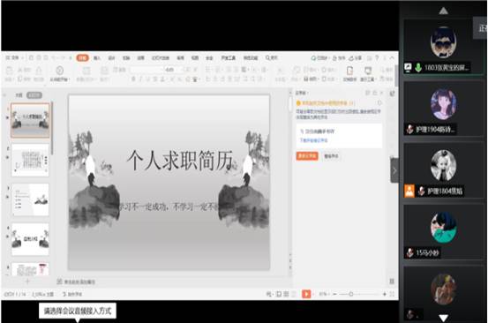The height and width of the screenshot is (323, 488).
Task: Click the orange button in right pane
Action: pyautogui.click(x=307, y=156)
